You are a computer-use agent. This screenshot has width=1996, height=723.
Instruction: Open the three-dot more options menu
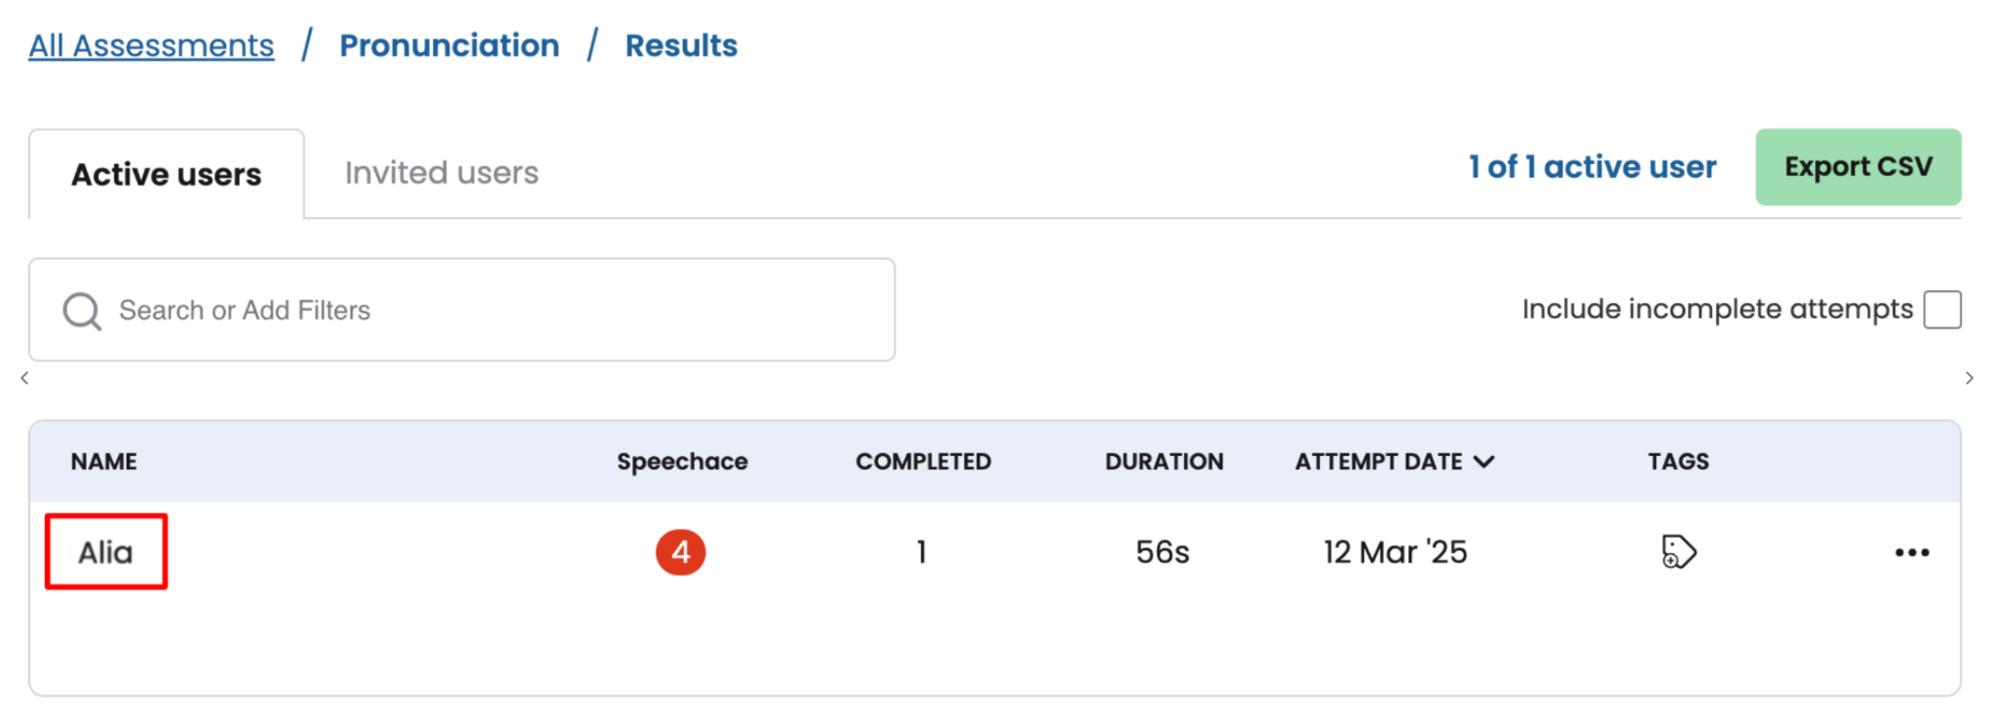tap(1912, 552)
